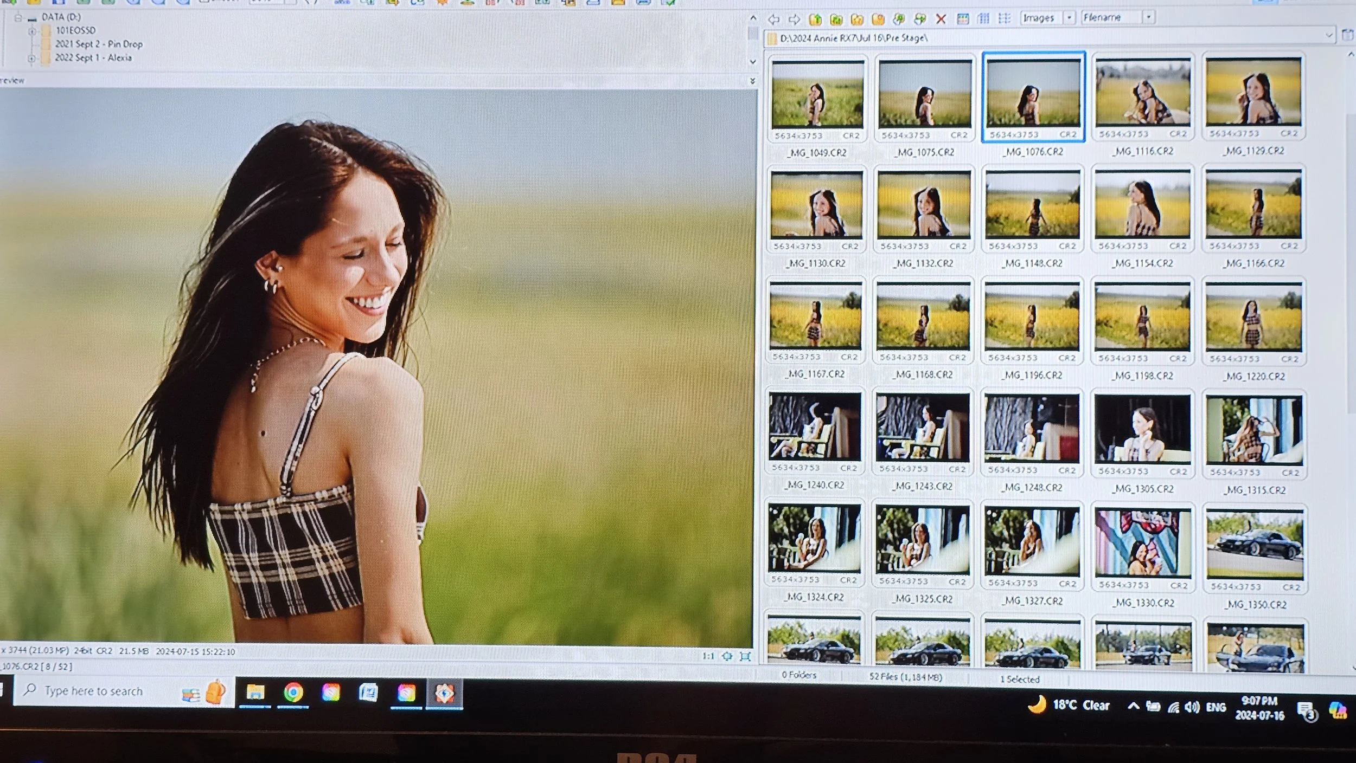Switch to details list view icon

pos(1004,19)
